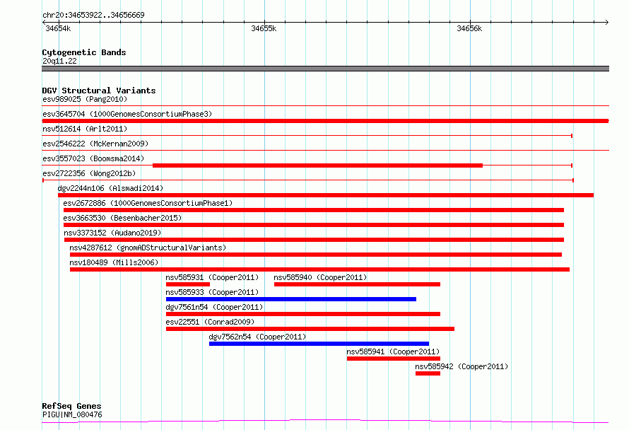Select the esv3663530 (Besenbacher2015) red bar
Viewport: 629px width, 430px height.
314,225
